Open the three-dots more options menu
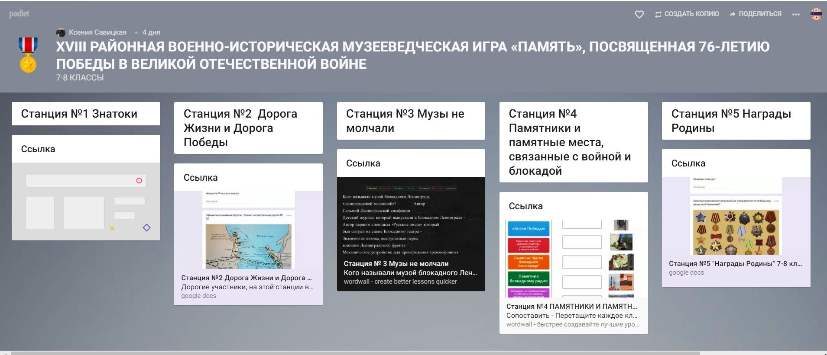 coord(796,14)
